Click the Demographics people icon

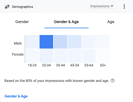click(7, 7)
